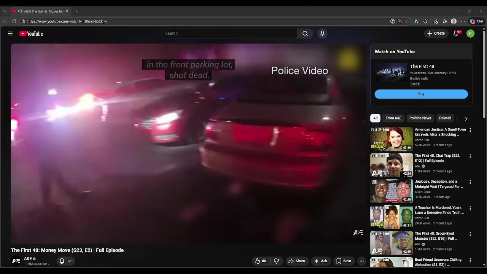This screenshot has width=487, height=274.
Task: Open a new browser tab
Action: pos(76,11)
